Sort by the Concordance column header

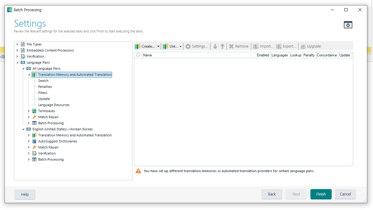(327, 55)
